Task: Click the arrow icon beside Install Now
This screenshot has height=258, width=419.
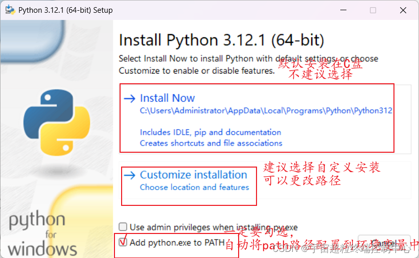Action: [130, 99]
